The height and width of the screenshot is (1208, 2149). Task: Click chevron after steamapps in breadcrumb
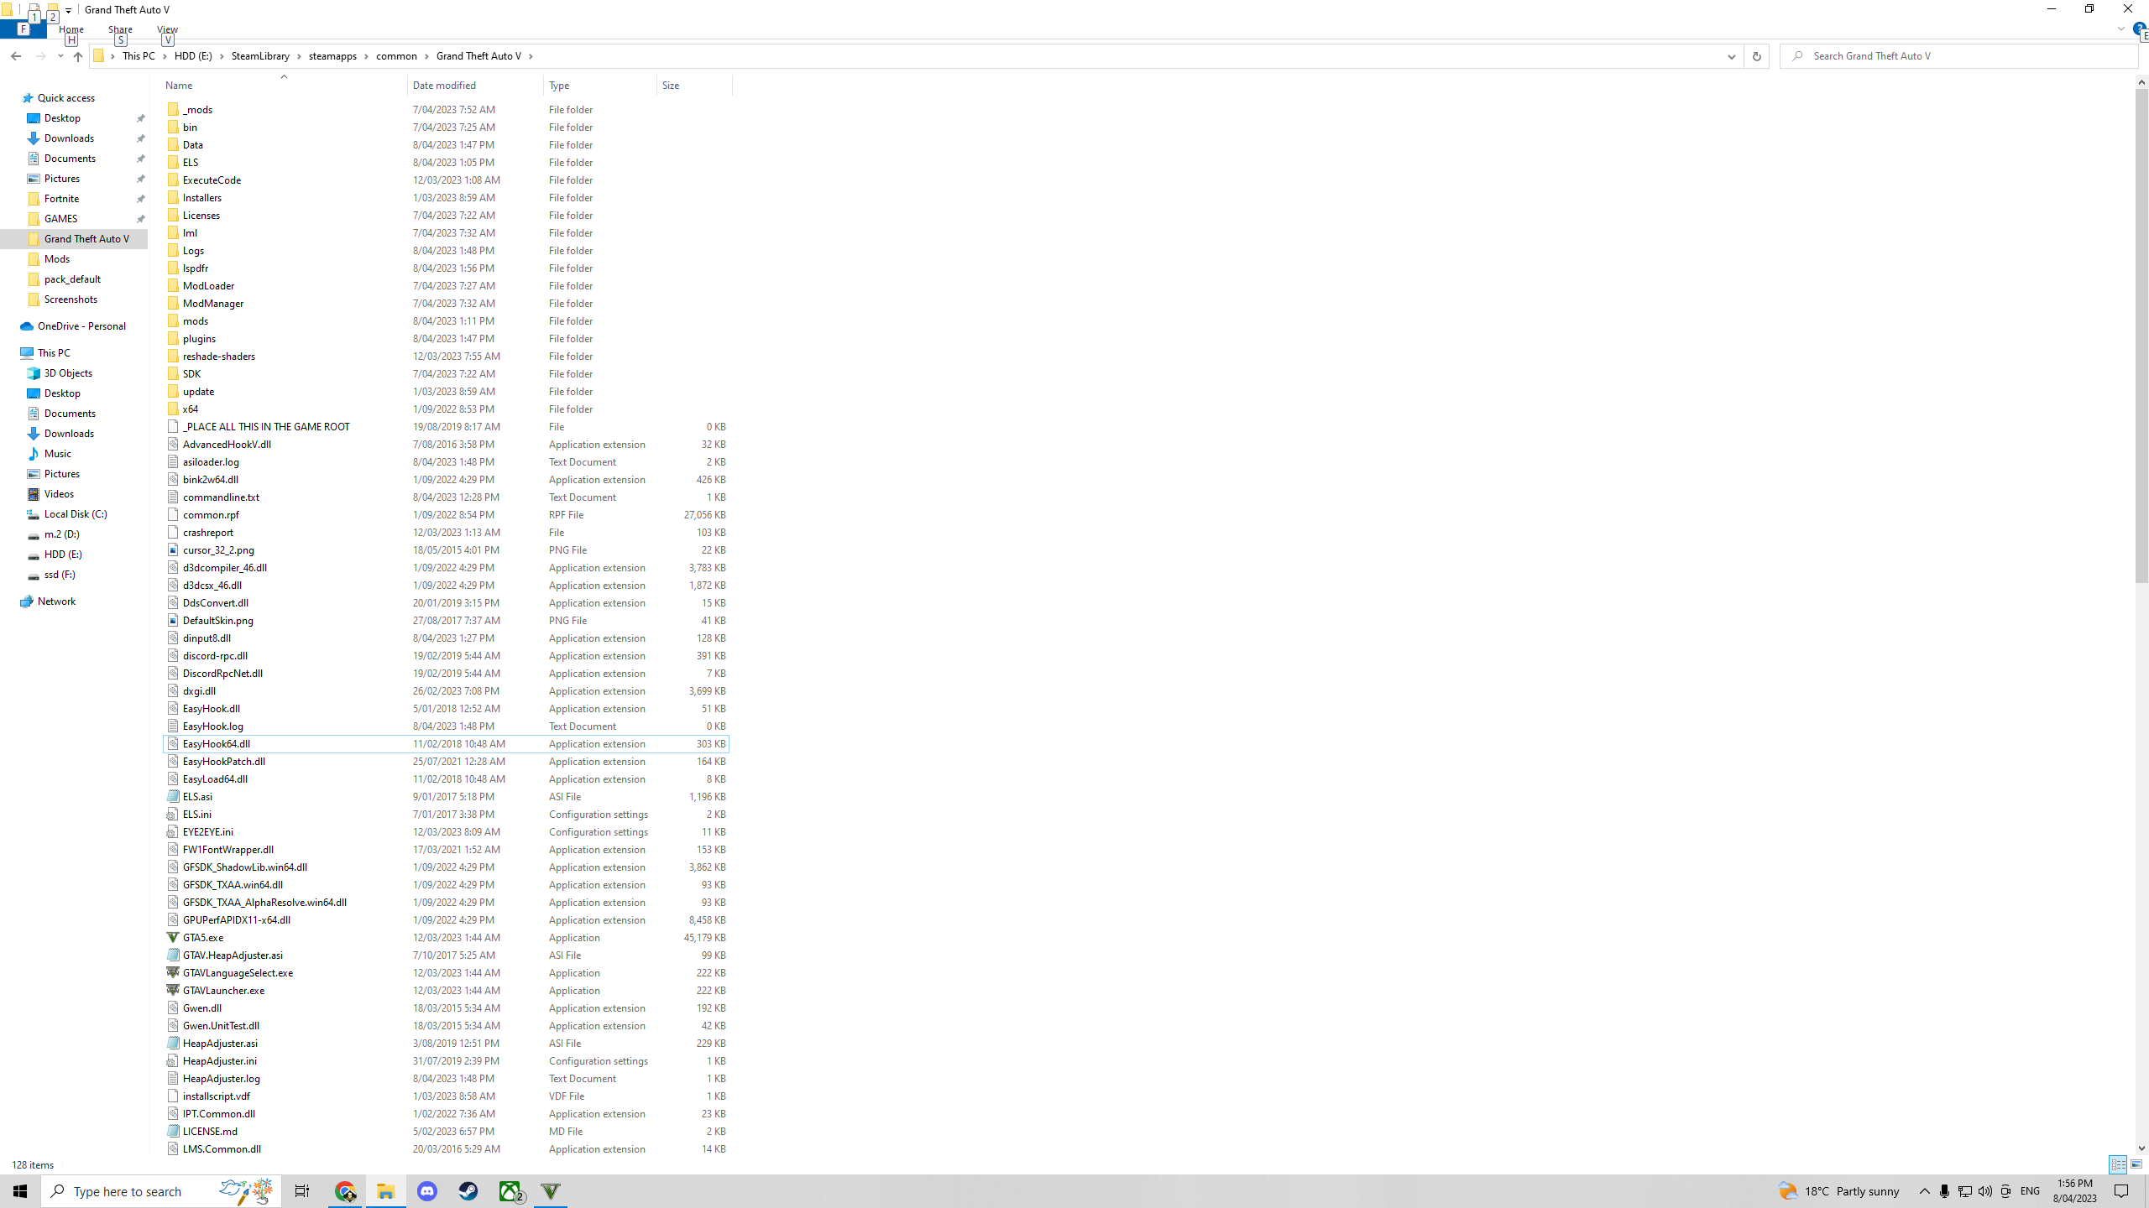(366, 56)
